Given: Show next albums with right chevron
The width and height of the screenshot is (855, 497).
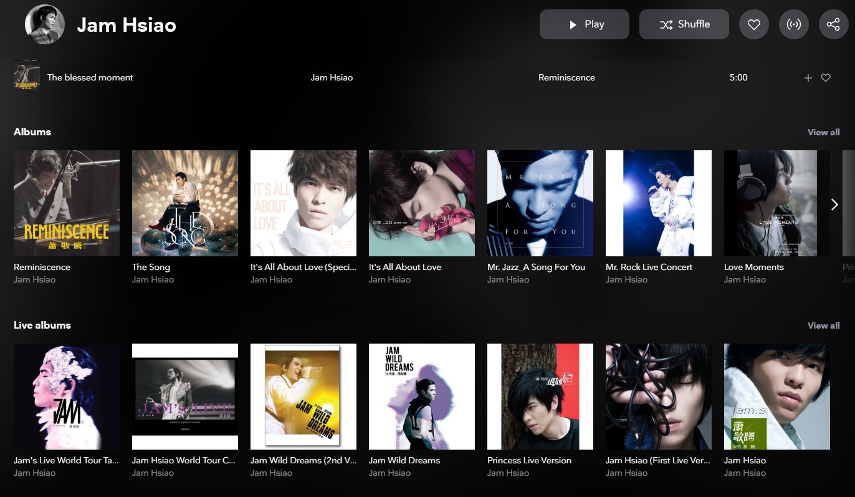Looking at the screenshot, I should [834, 204].
